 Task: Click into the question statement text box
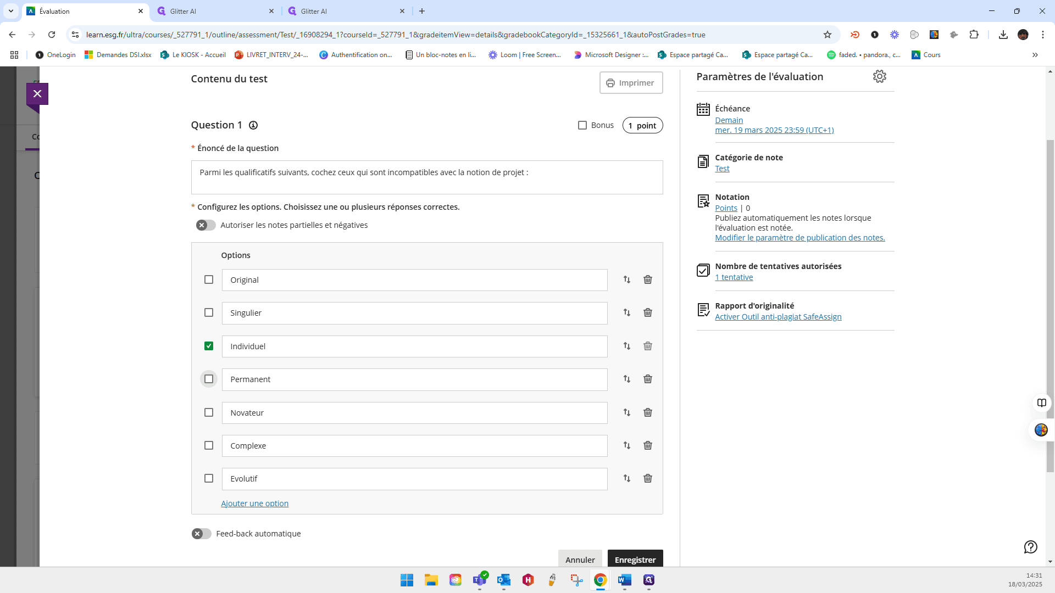point(427,177)
